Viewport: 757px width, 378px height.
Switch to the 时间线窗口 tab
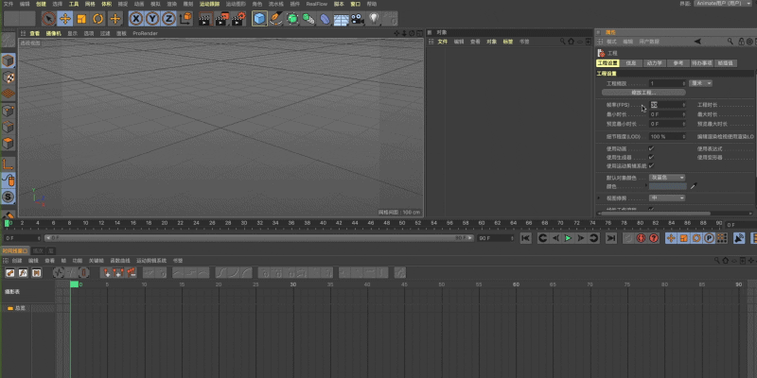pyautogui.click(x=15, y=251)
